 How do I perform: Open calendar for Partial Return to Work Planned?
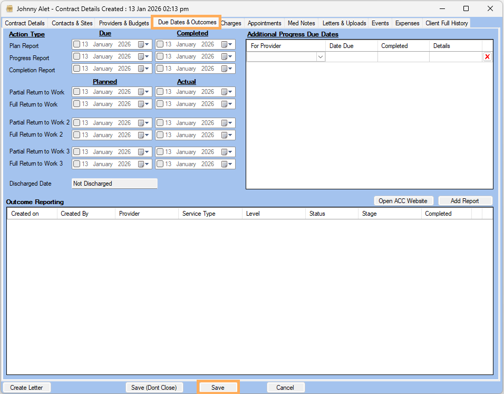(143, 92)
